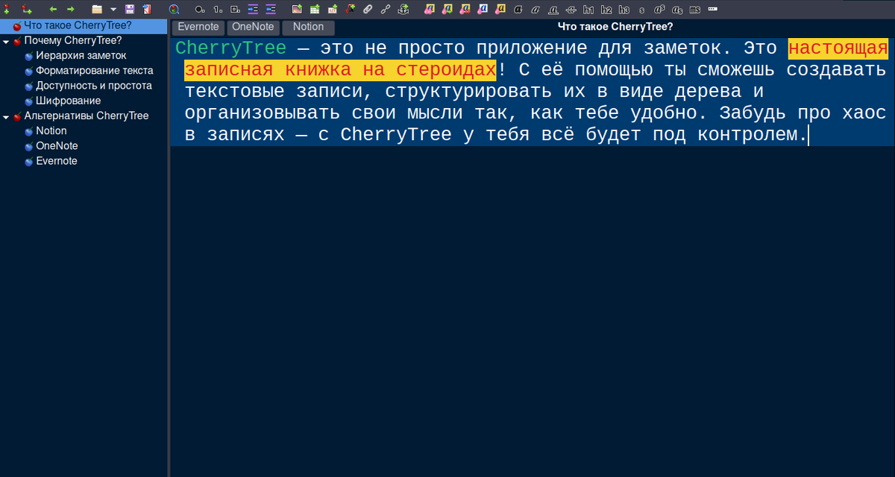Open the Шифрование node
Image resolution: width=895 pixels, height=477 pixels.
[68, 101]
